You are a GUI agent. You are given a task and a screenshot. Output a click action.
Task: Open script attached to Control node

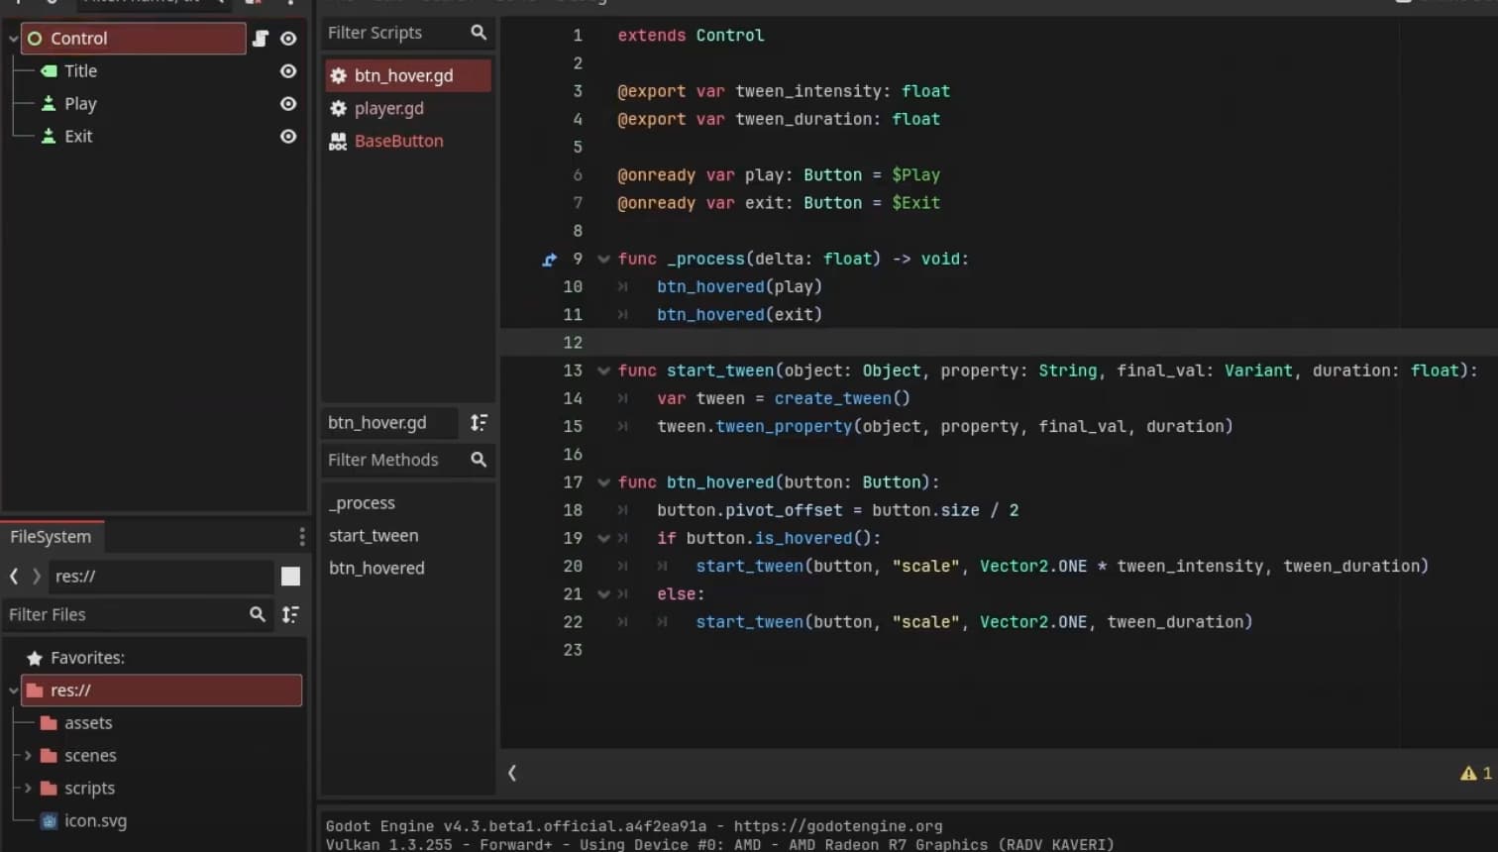click(261, 39)
